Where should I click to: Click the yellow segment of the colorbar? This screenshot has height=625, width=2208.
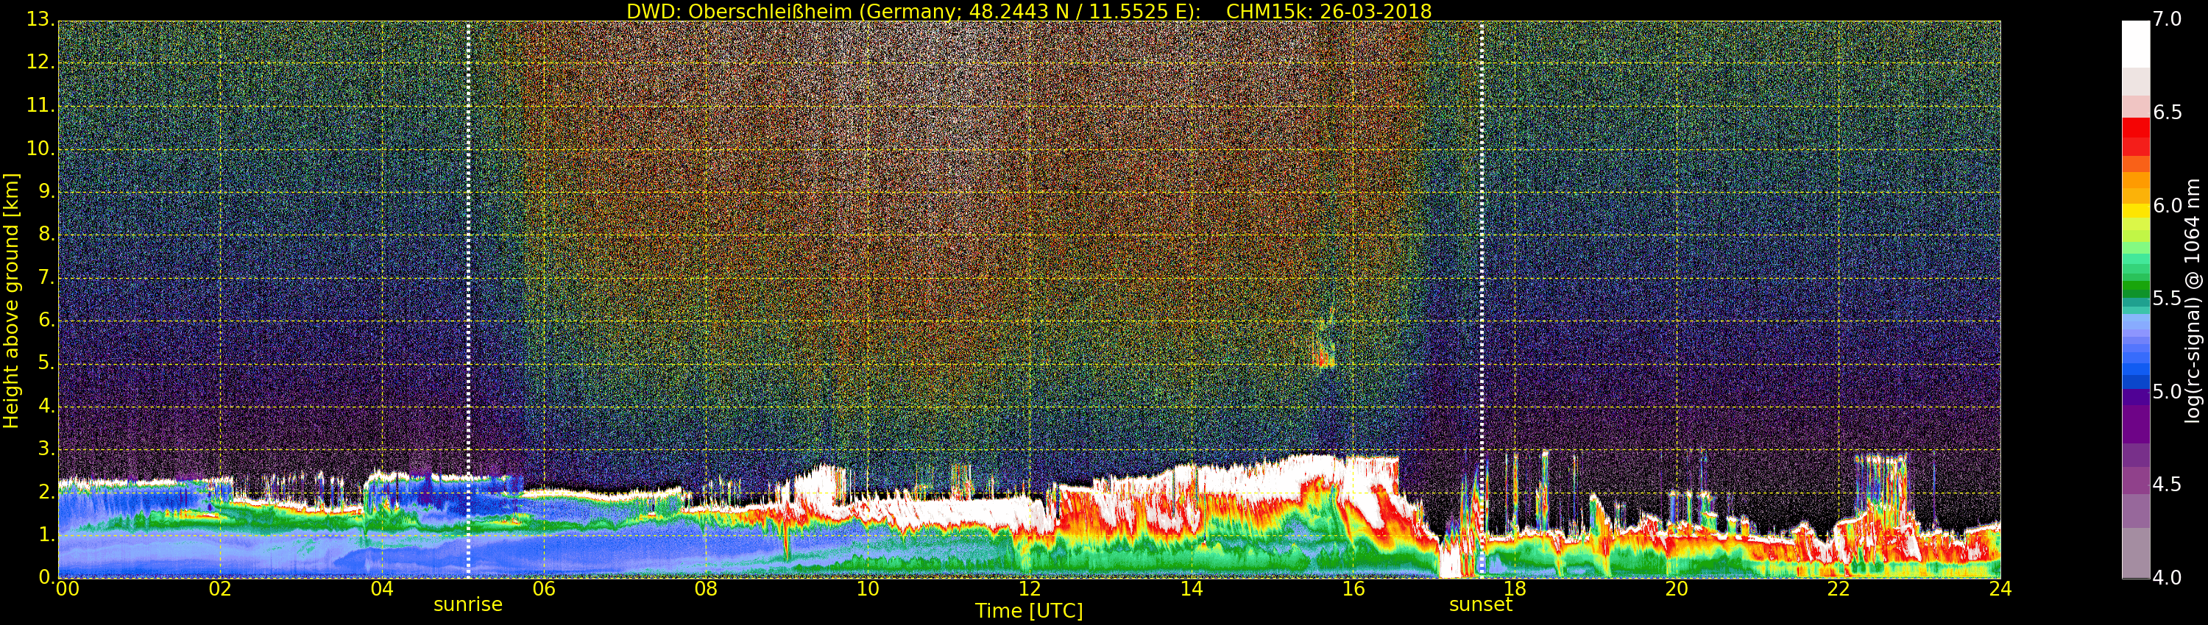pos(2136,210)
